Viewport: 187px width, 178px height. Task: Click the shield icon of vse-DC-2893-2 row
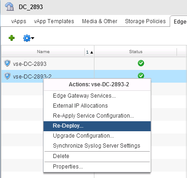pyautogui.click(x=7, y=76)
